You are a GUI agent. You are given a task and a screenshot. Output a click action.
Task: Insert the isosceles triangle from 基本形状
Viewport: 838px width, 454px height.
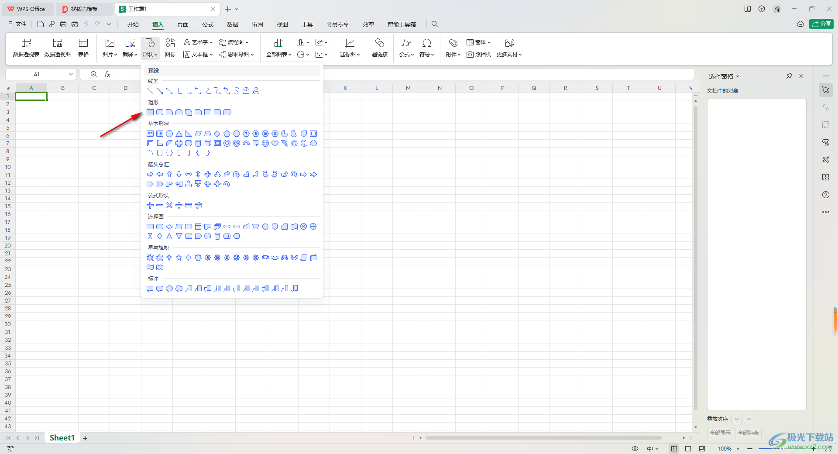coord(179,134)
